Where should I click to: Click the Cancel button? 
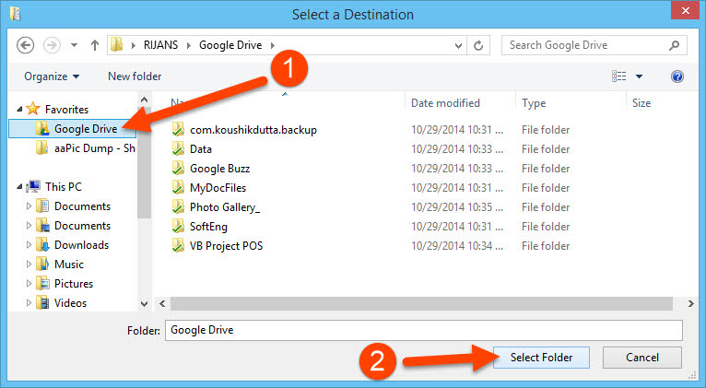[x=642, y=358]
